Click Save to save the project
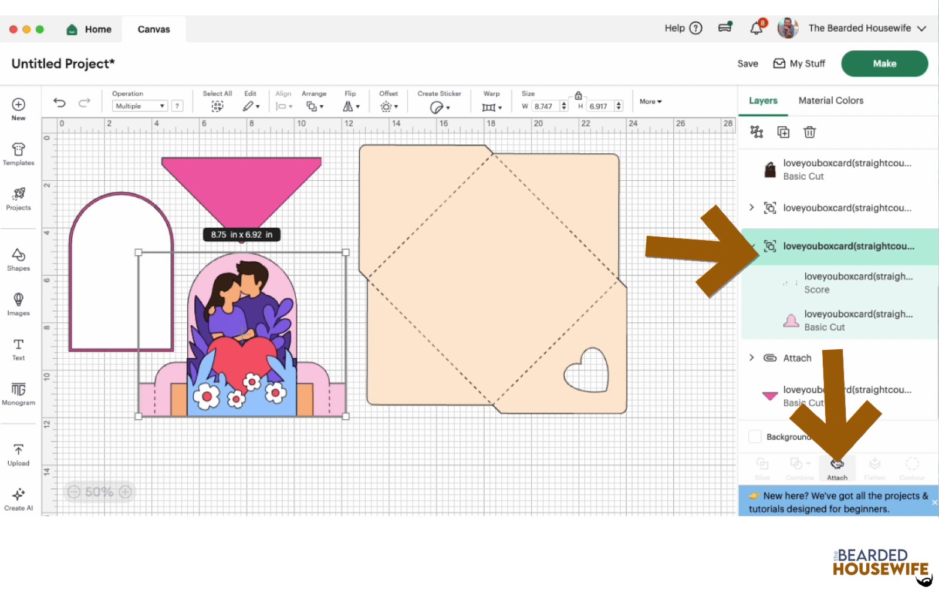The height and width of the screenshot is (597, 939). (747, 63)
